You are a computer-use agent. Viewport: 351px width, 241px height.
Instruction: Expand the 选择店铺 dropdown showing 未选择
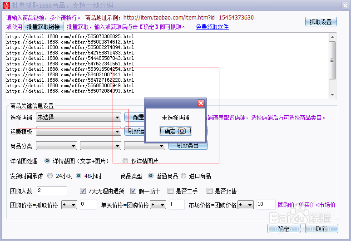tap(79, 117)
